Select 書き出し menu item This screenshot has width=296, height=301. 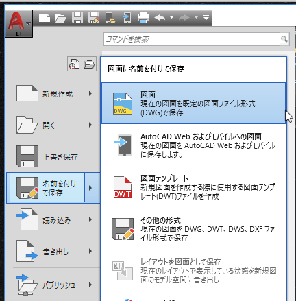[x=53, y=252]
